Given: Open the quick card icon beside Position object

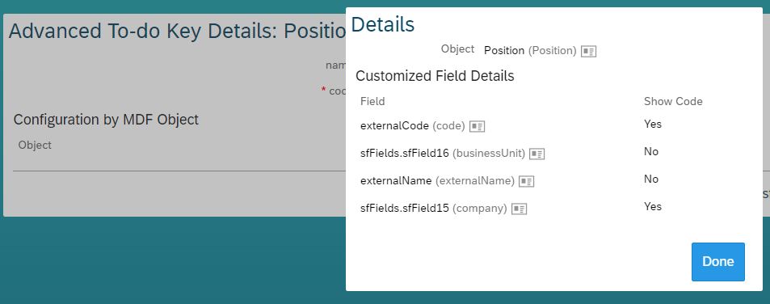Looking at the screenshot, I should tap(588, 51).
